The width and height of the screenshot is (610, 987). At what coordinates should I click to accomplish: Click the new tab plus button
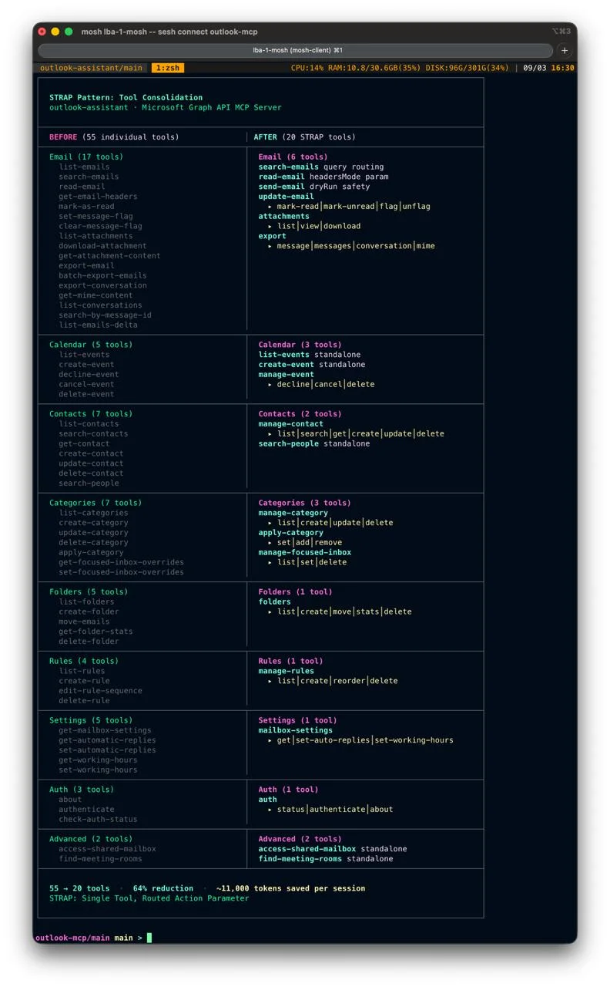(x=565, y=51)
